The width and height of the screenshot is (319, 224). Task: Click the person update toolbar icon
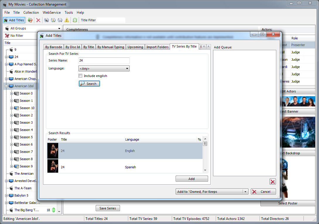53,20
